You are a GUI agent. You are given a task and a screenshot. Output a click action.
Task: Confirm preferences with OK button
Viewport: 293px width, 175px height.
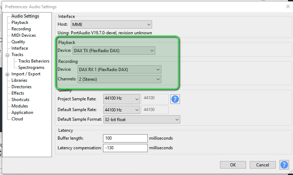233,165
